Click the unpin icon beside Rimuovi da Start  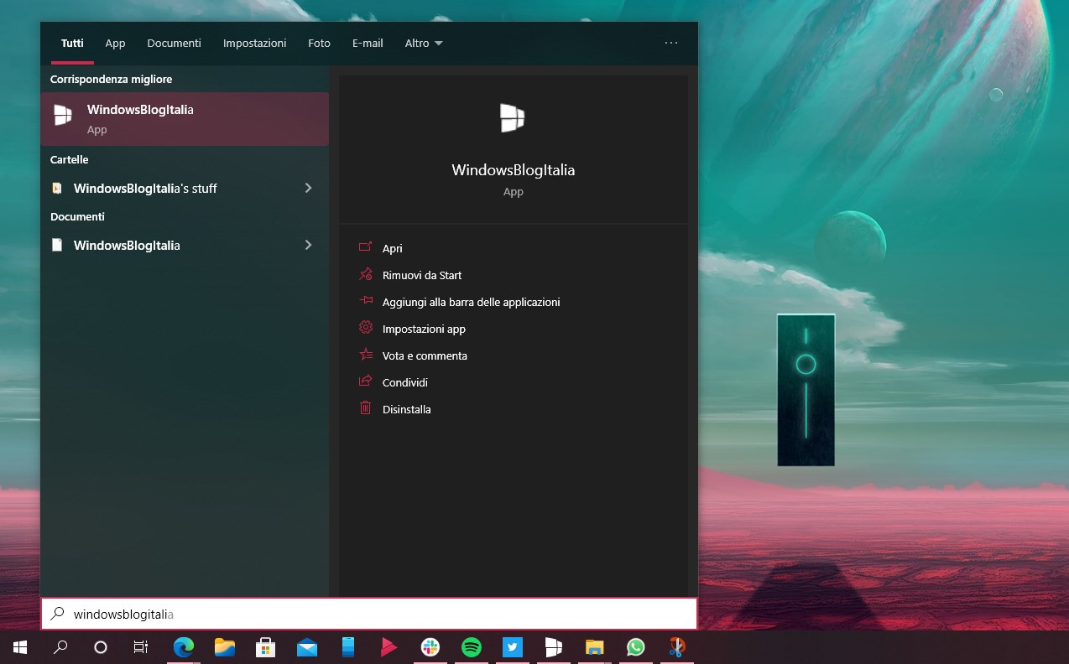click(365, 274)
